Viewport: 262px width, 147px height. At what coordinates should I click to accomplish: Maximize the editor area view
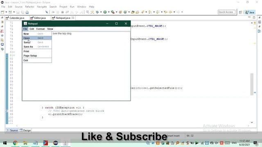[x=254, y=17]
